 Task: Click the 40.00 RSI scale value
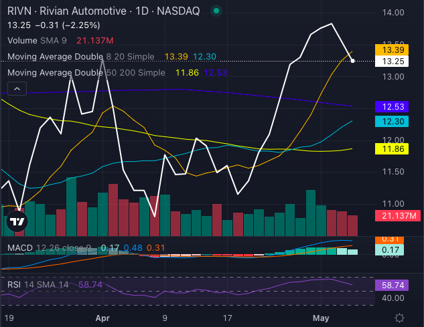click(x=393, y=298)
